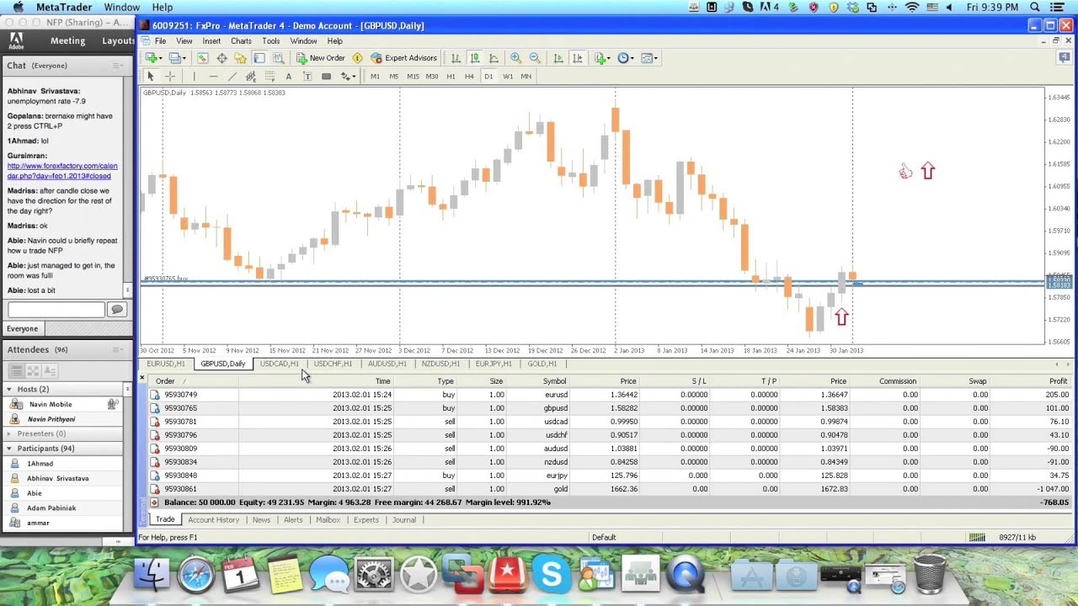
Task: Open the Meeting menu in Adobe Connect
Action: 67,40
